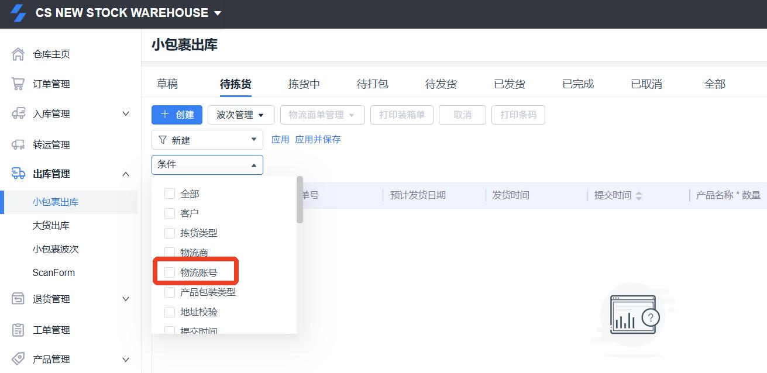Image resolution: width=767 pixels, height=373 pixels.
Task: Switch to the 待发货 tab
Action: tap(441, 84)
